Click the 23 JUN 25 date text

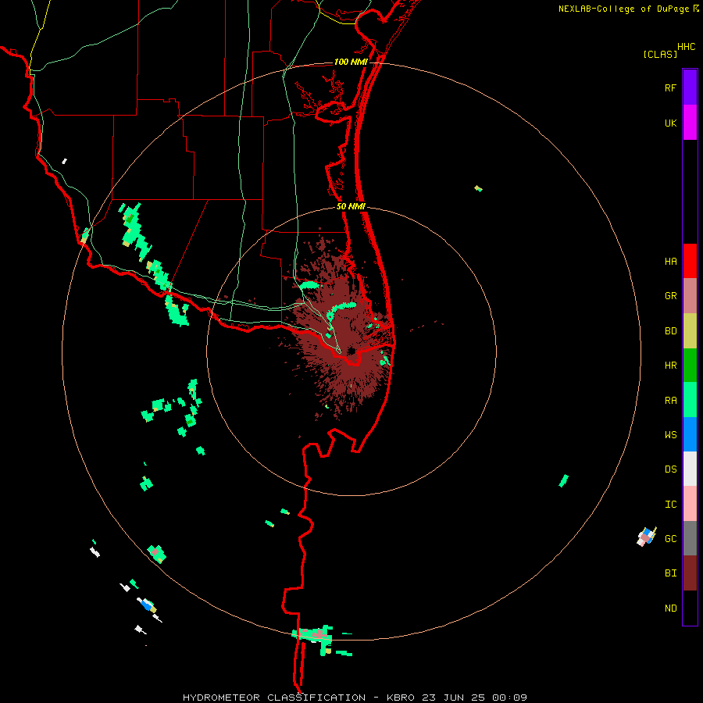click(454, 698)
